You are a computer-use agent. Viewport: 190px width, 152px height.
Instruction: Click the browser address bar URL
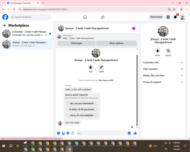(45, 9)
